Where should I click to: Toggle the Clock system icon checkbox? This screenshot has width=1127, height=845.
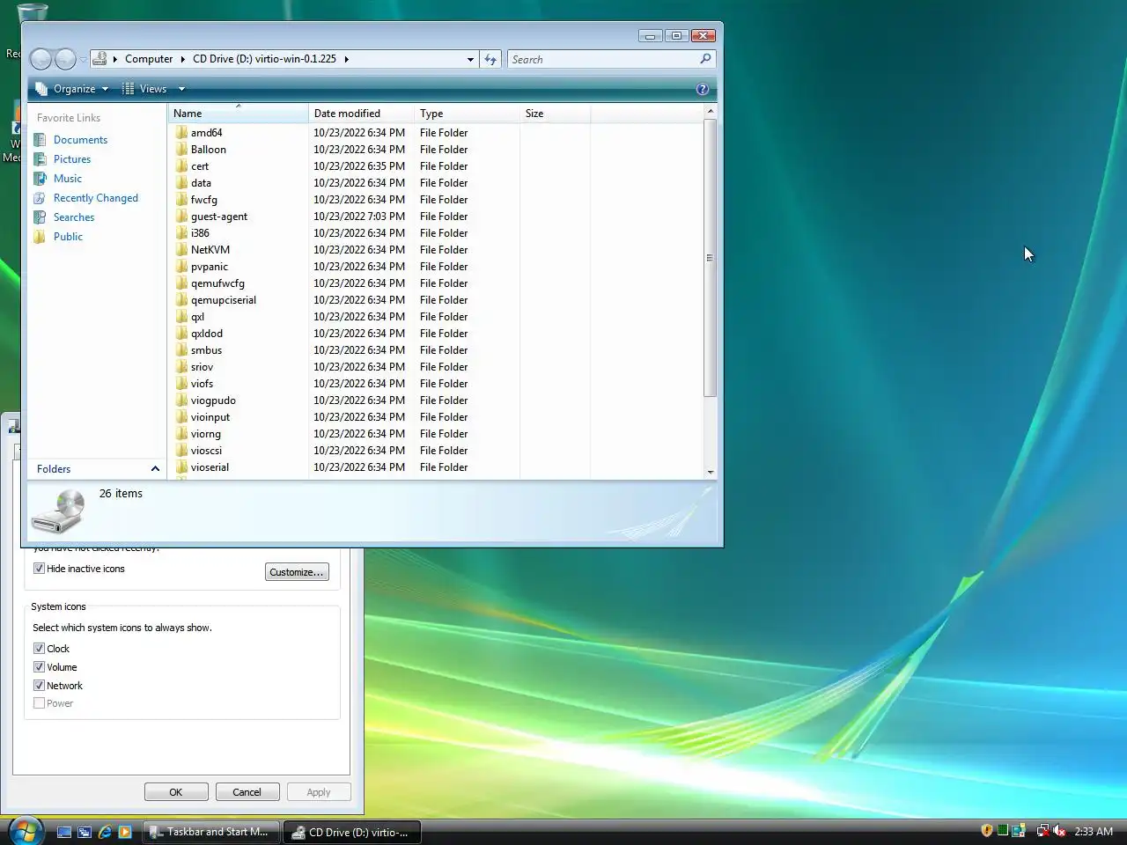[39, 649]
